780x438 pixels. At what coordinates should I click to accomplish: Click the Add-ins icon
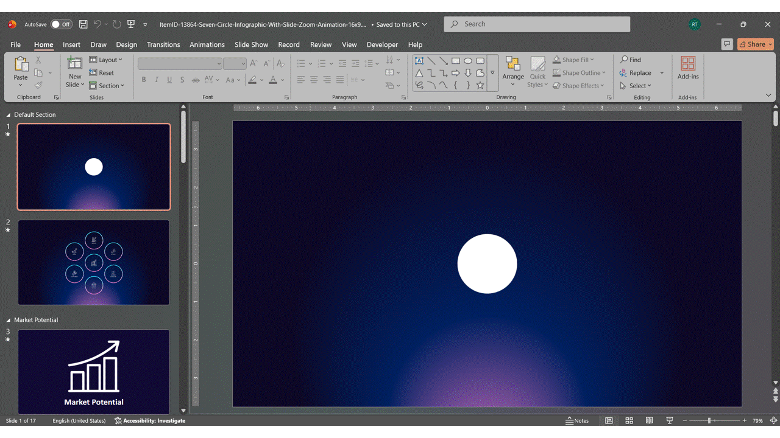(x=688, y=63)
